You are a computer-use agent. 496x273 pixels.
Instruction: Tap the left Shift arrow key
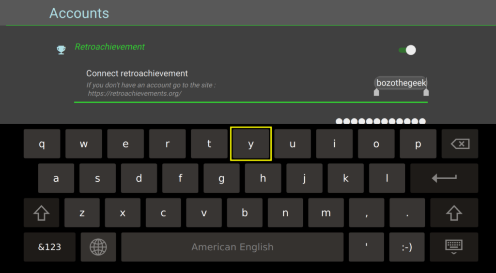(x=42, y=213)
